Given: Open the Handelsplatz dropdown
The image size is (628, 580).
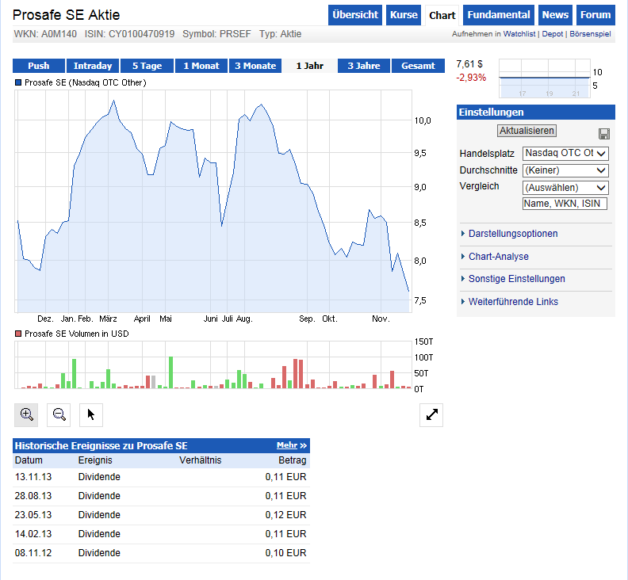Looking at the screenshot, I should (x=565, y=153).
